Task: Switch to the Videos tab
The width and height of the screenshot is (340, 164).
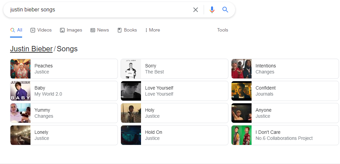Action: click(x=41, y=30)
